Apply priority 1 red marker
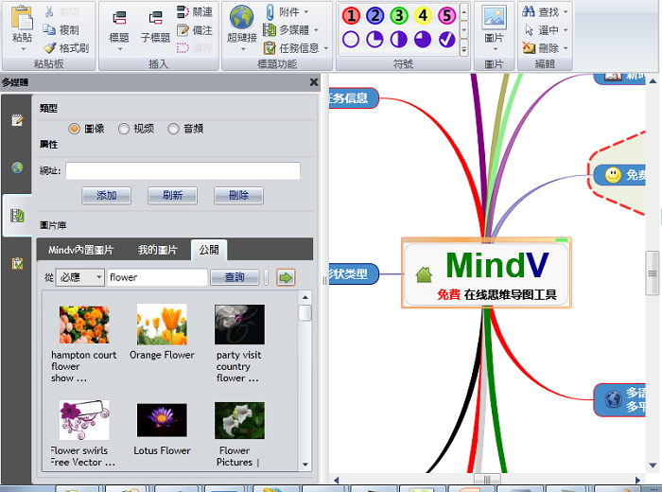 351,16
